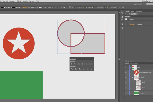
Task: Select the Hintergrund layer thumbnail
Action: tap(136, 93)
